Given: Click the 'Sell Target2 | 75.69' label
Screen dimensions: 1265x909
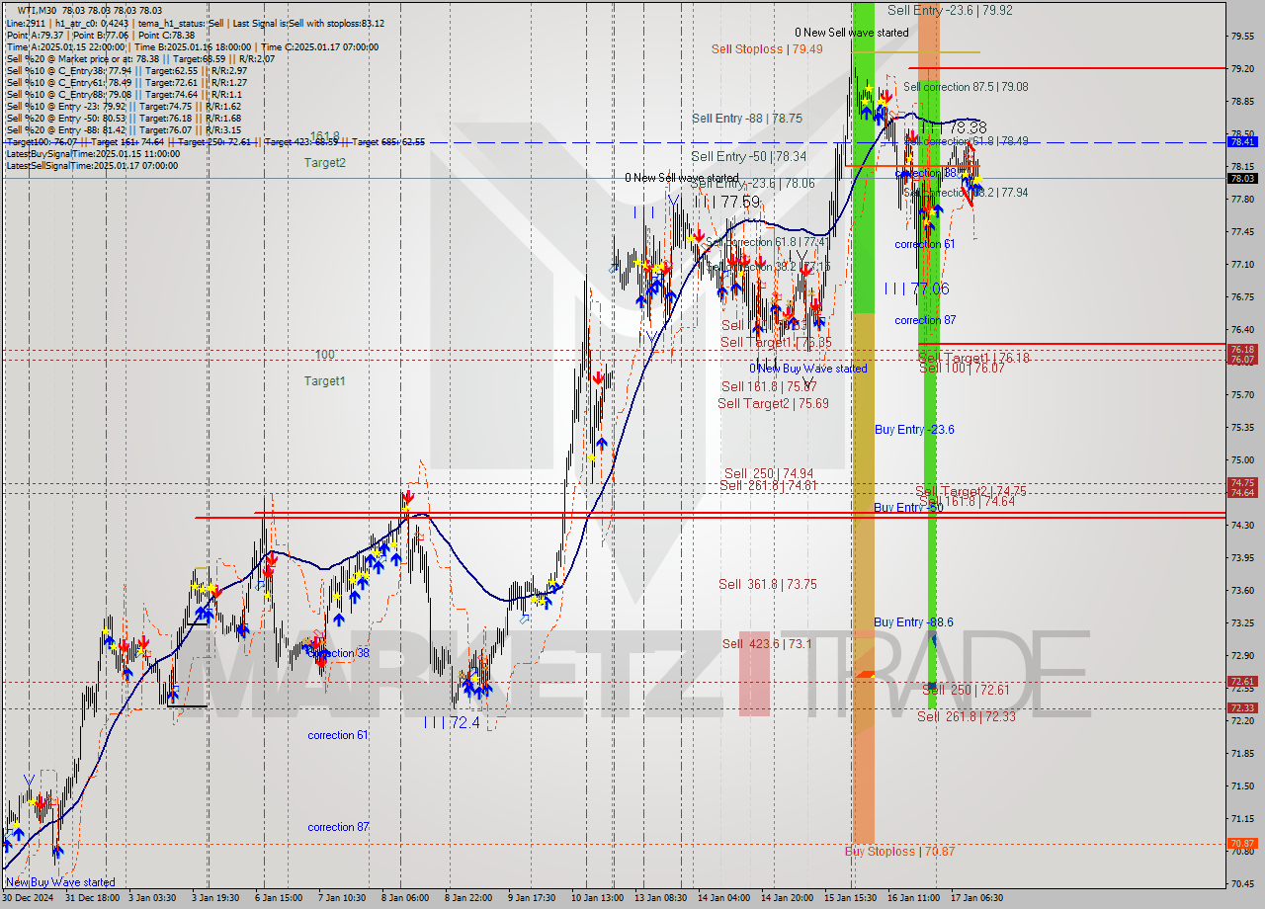Looking at the screenshot, I should 773,404.
